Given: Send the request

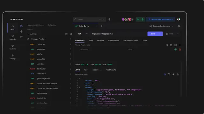Looking at the screenshot, I should [153, 34].
